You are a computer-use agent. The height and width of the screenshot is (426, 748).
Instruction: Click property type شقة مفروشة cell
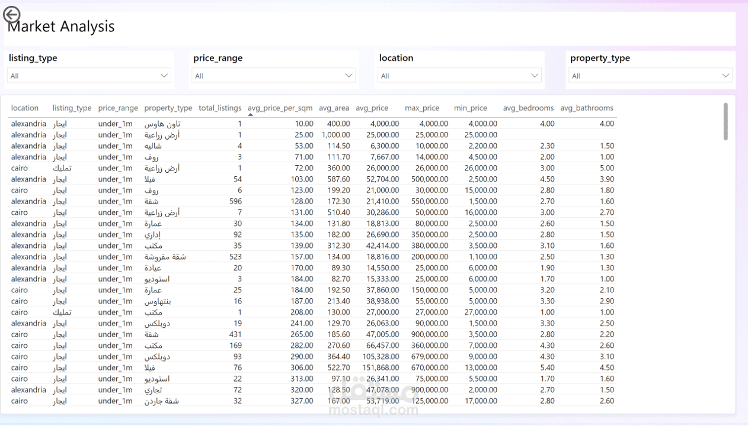(x=165, y=257)
